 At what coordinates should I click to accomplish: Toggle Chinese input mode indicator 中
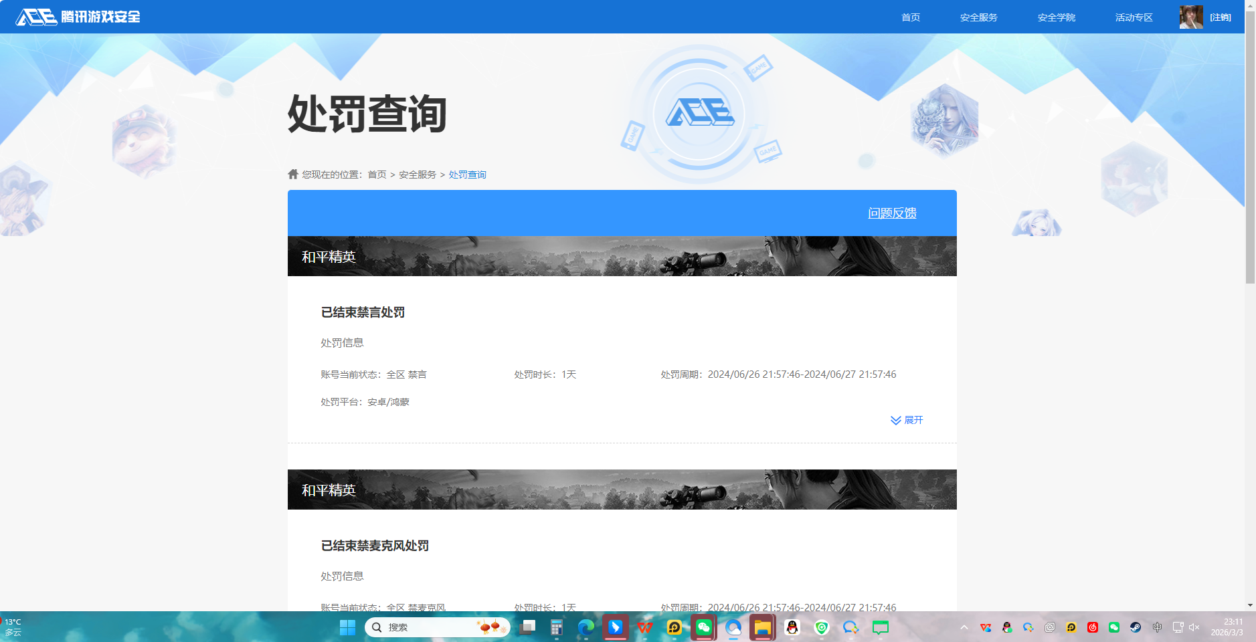[x=1157, y=627]
